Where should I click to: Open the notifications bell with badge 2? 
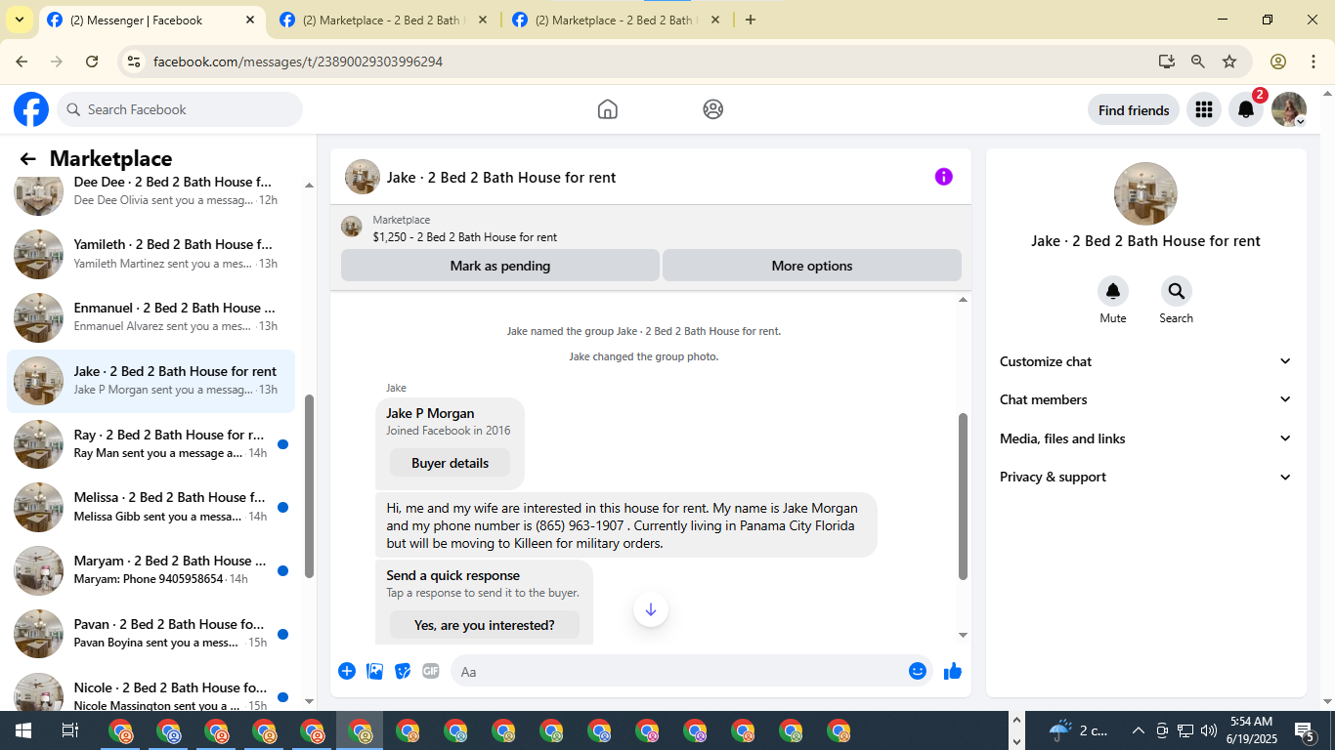(1246, 110)
